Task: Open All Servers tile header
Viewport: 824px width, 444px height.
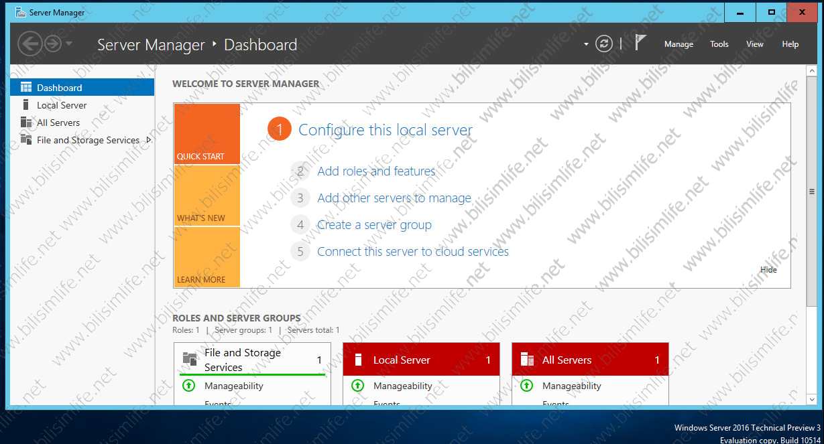Action: click(x=591, y=360)
